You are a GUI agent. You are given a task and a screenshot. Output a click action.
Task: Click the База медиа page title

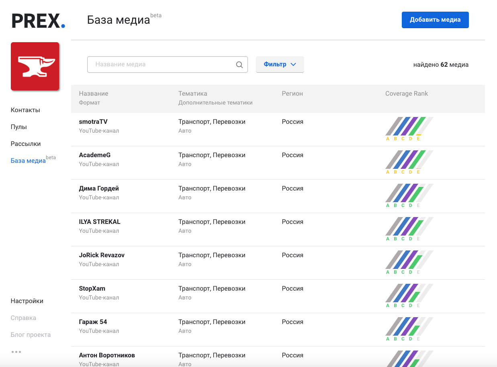(x=119, y=20)
